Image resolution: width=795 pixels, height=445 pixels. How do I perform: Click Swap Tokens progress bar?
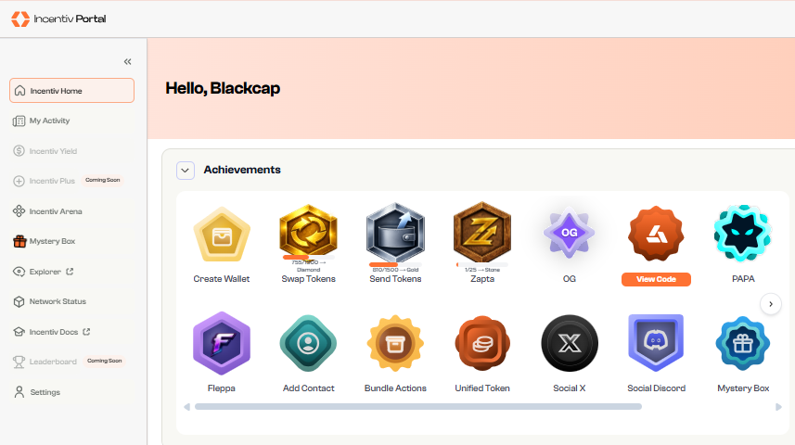pyautogui.click(x=308, y=258)
